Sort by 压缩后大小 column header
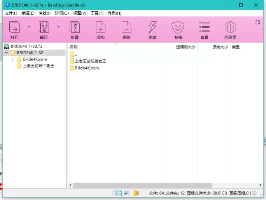Screen dimensions: 266x200 point(186,47)
